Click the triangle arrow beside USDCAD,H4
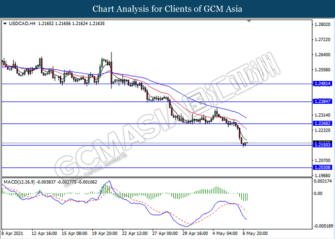The width and height of the screenshot is (335, 239). point(5,23)
